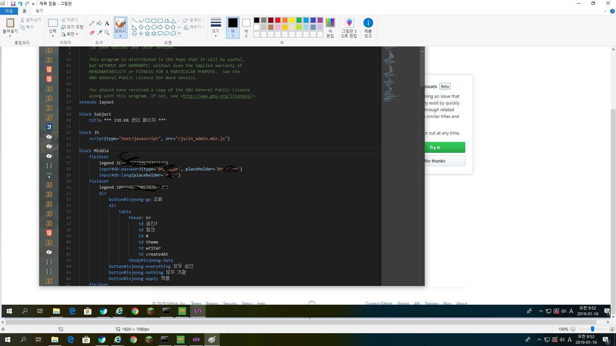Switch to the 보기 tab
This screenshot has height=346, width=616.
(39, 11)
